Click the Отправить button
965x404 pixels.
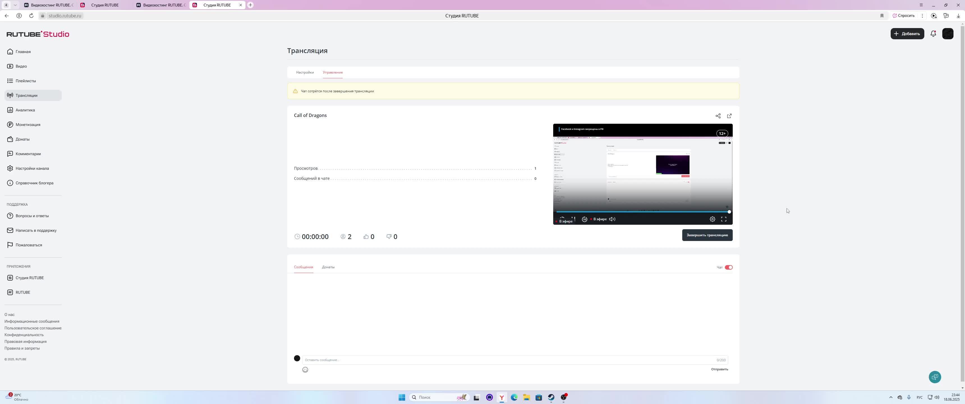(x=720, y=369)
